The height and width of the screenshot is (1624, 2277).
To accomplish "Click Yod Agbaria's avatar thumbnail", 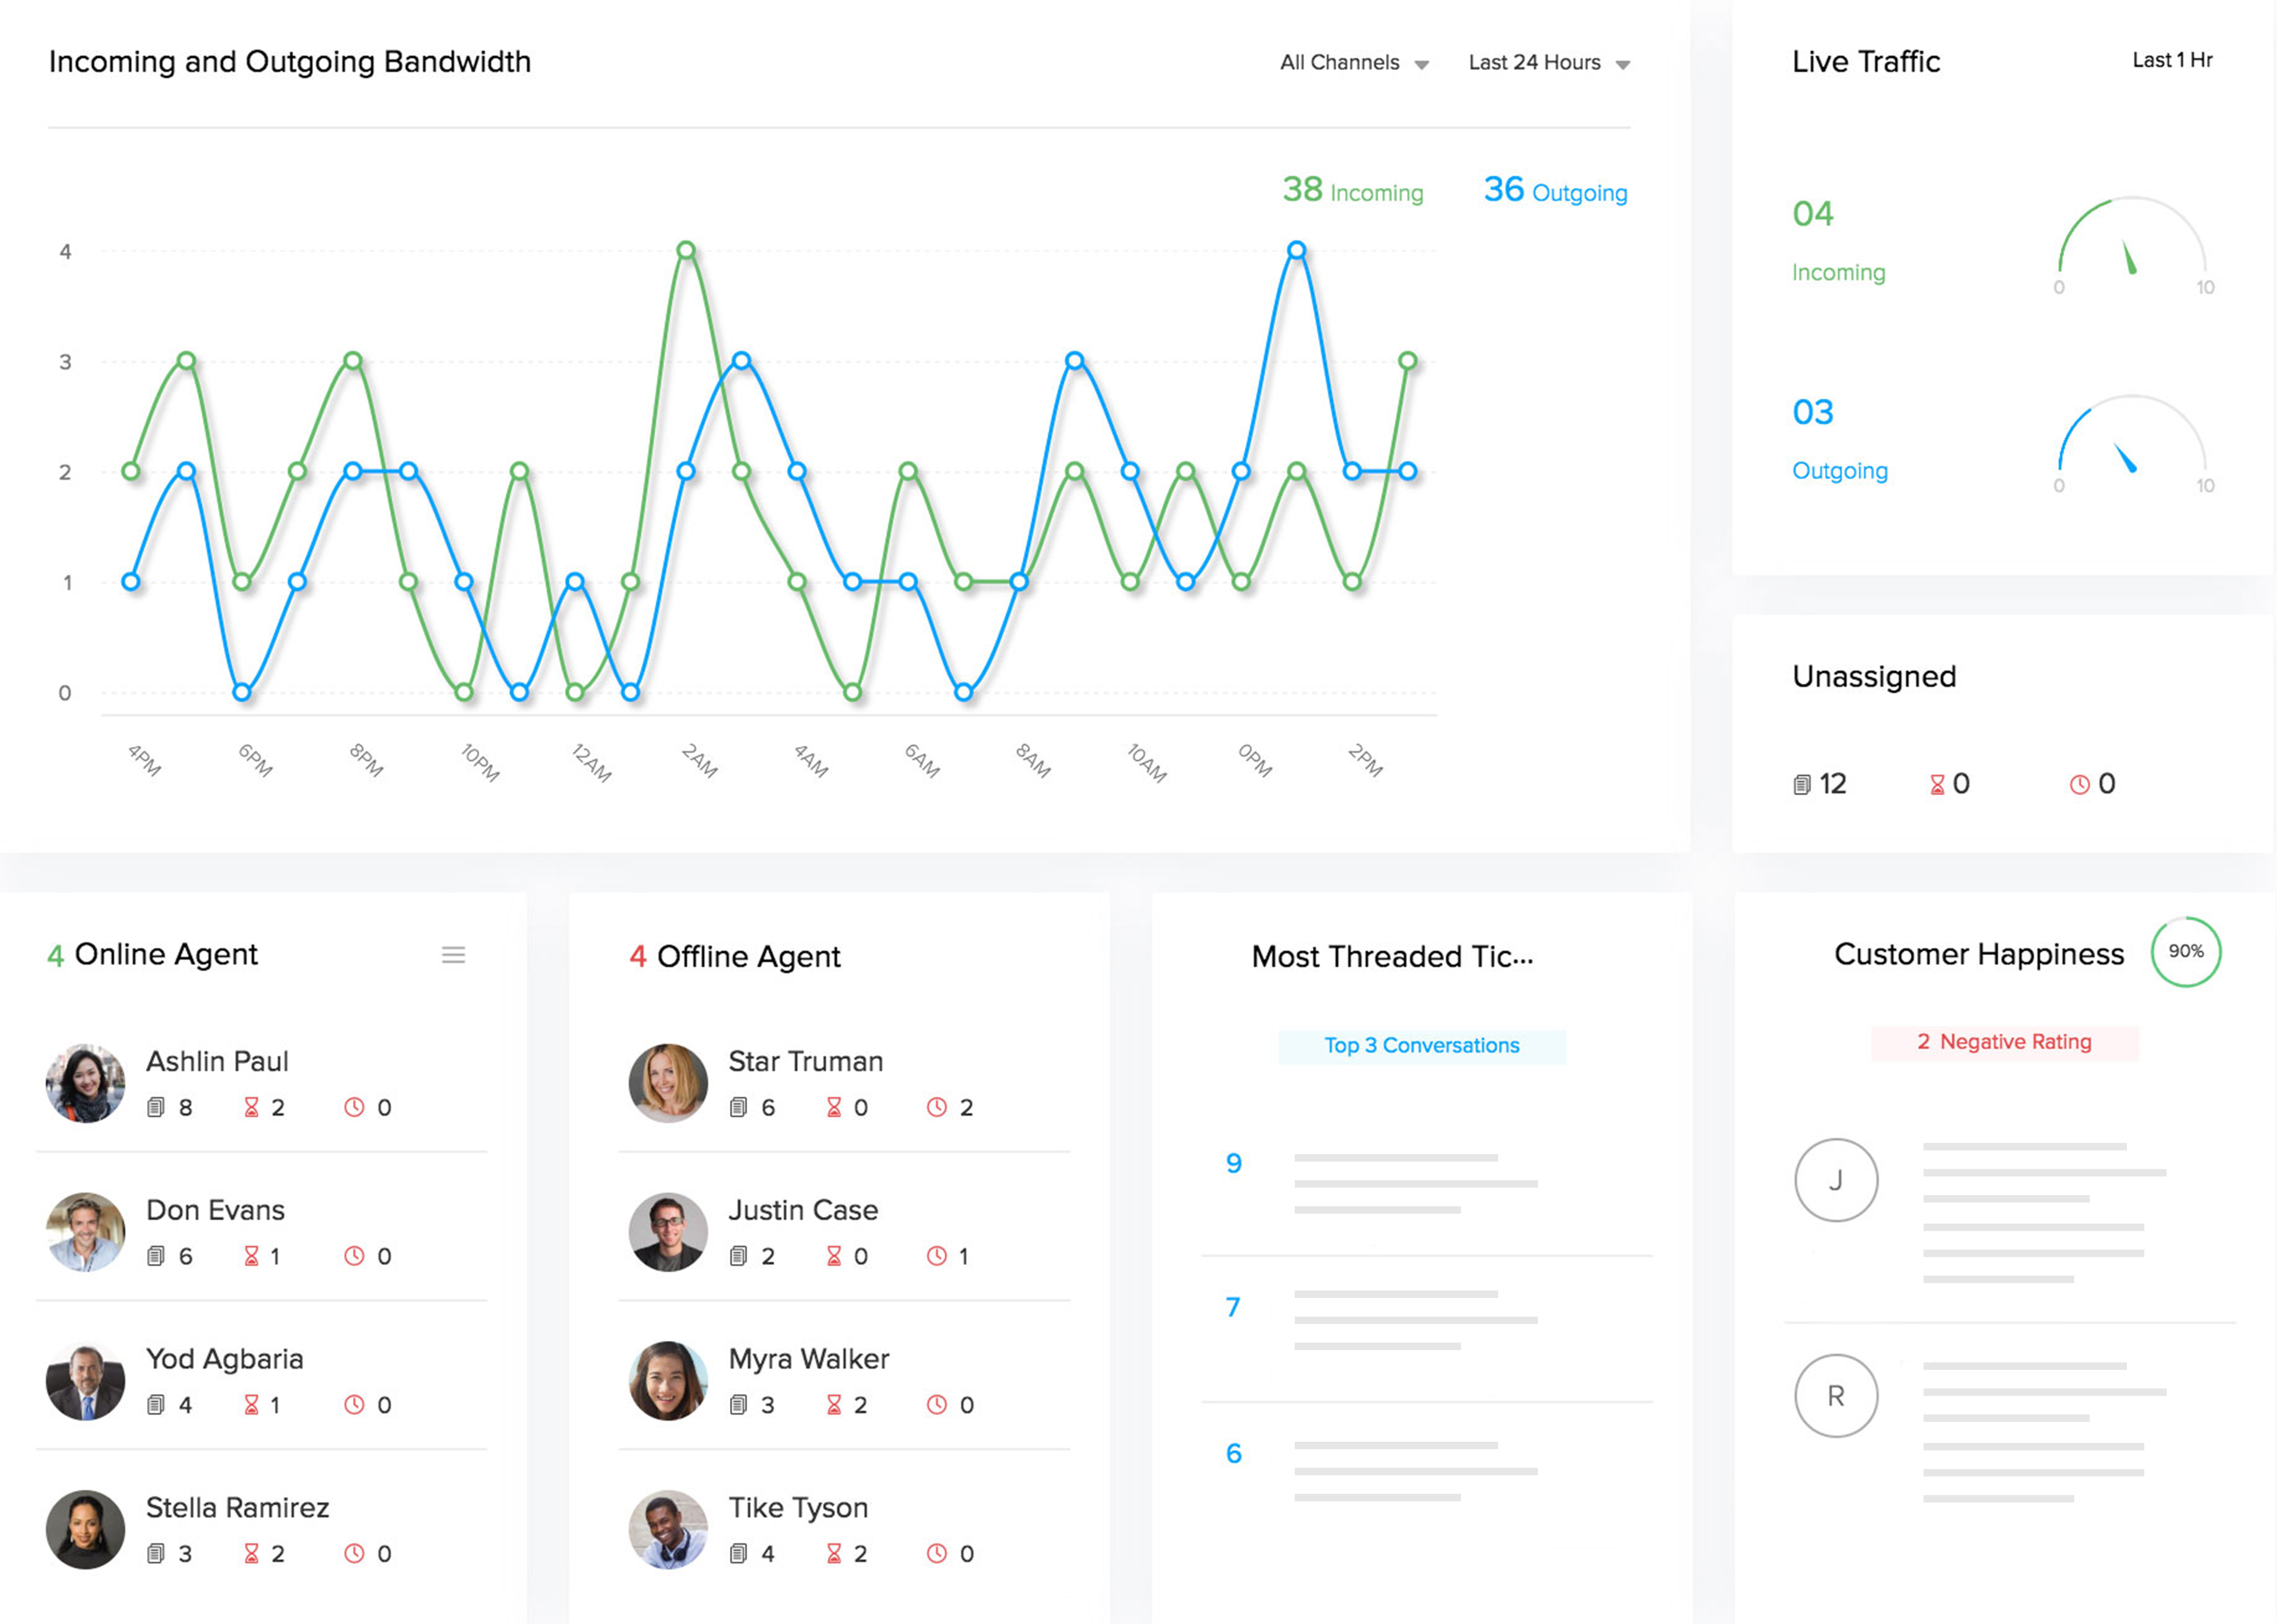I will [x=86, y=1381].
